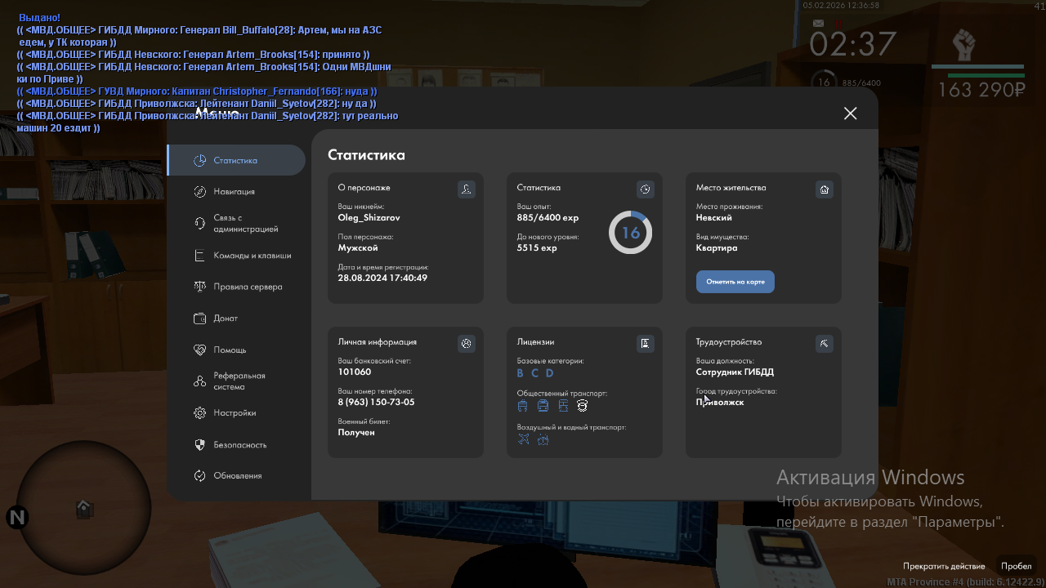Open the Навигация menu section
This screenshot has height=588, width=1046.
pyautogui.click(x=234, y=192)
